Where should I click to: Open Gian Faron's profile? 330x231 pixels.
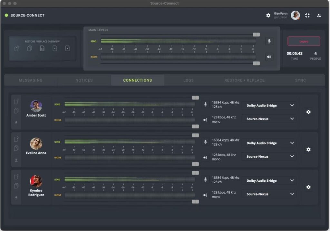point(295,15)
